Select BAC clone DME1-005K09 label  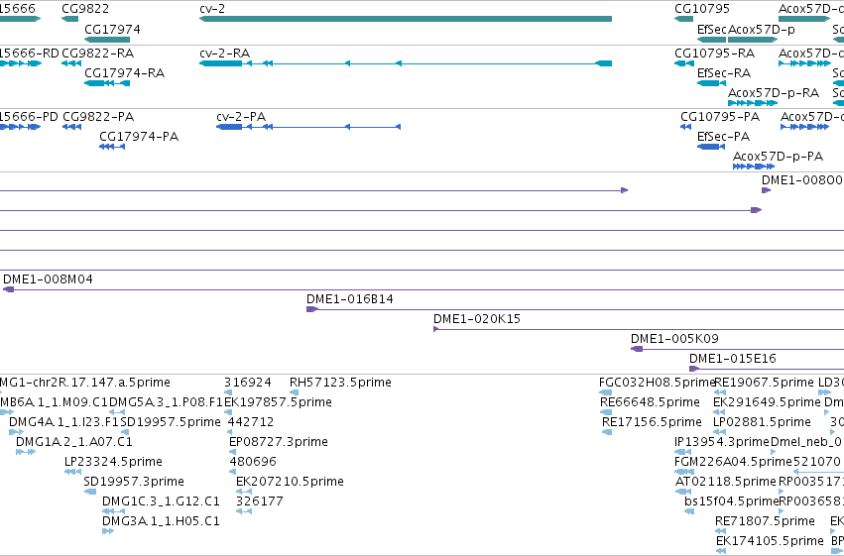click(x=674, y=339)
